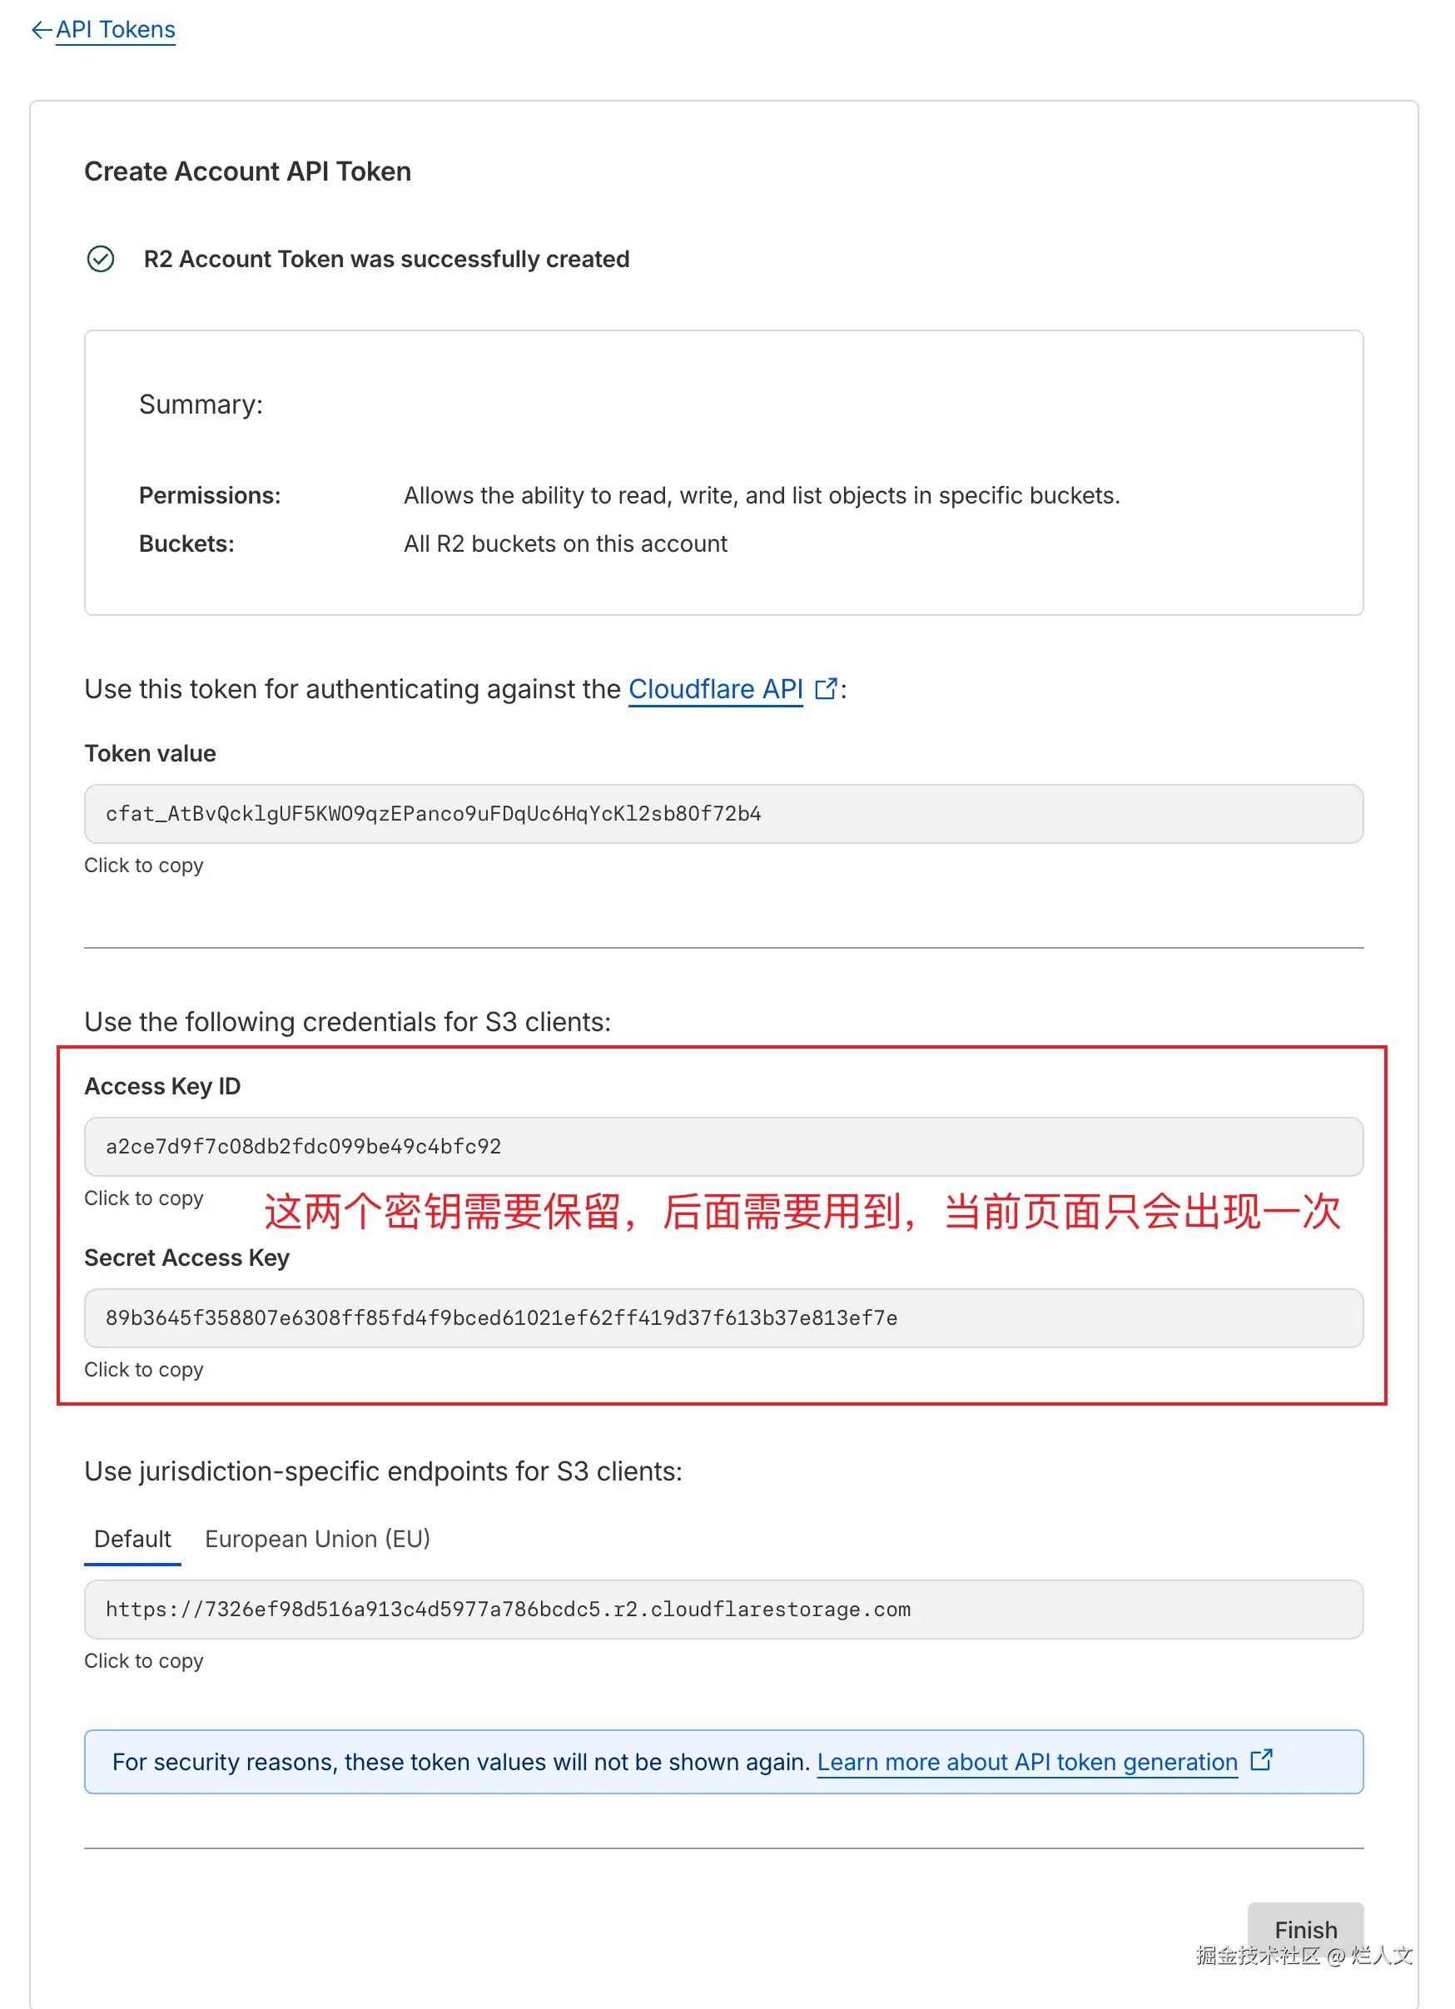1455x2009 pixels.
Task: Click 'Click to copy' under endpoint URL
Action: (x=143, y=1661)
